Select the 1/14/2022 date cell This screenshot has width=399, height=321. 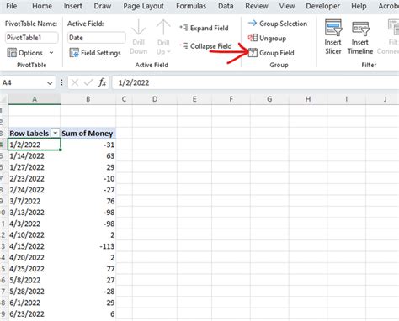[x=35, y=156]
